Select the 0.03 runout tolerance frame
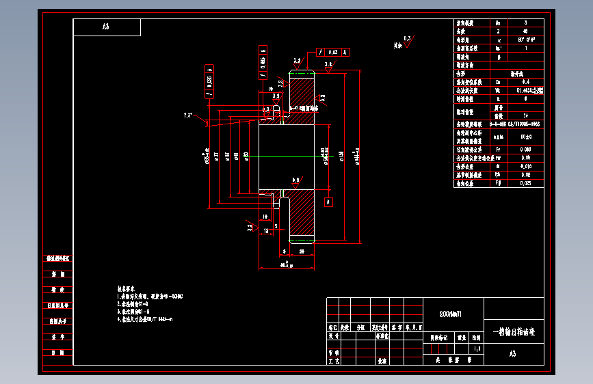The image size is (593, 384). coord(333,52)
